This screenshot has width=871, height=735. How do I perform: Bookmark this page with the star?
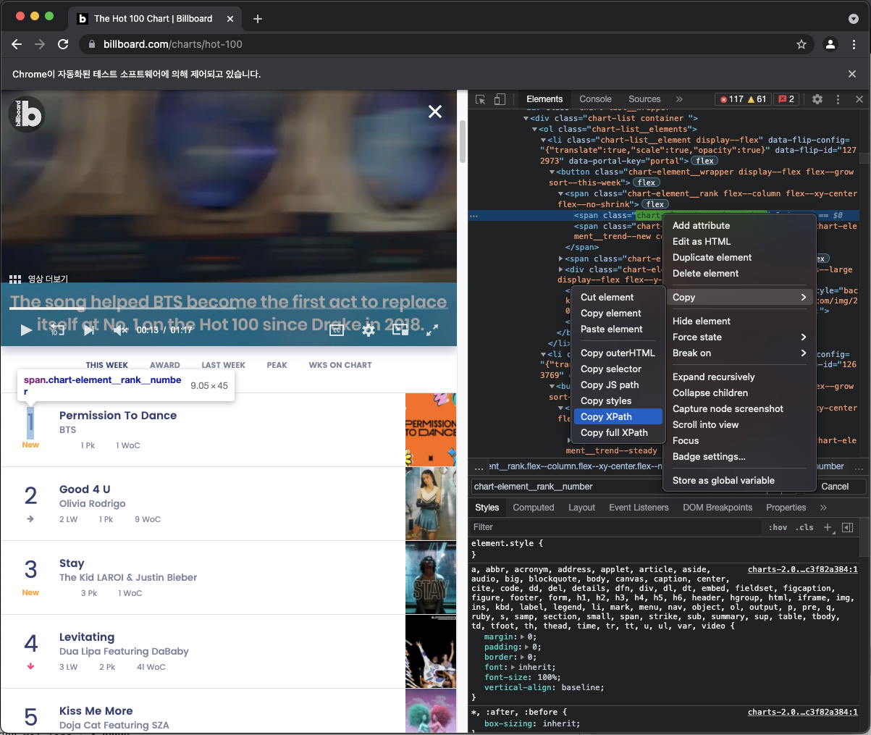click(801, 44)
